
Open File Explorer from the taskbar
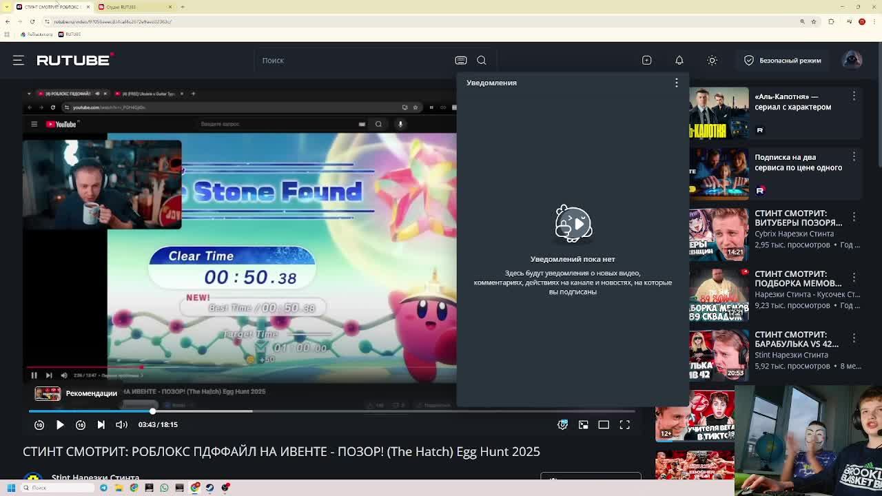pyautogui.click(x=119, y=488)
